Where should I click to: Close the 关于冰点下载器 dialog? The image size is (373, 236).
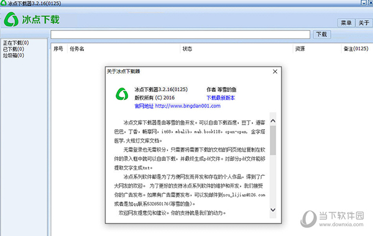(x=275, y=71)
